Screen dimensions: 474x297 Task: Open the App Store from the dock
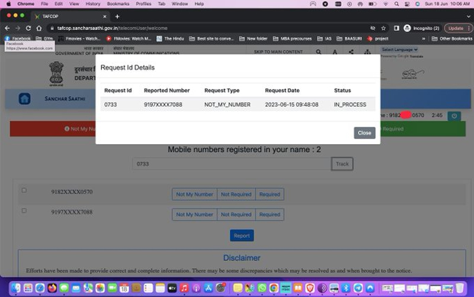pos(209,288)
